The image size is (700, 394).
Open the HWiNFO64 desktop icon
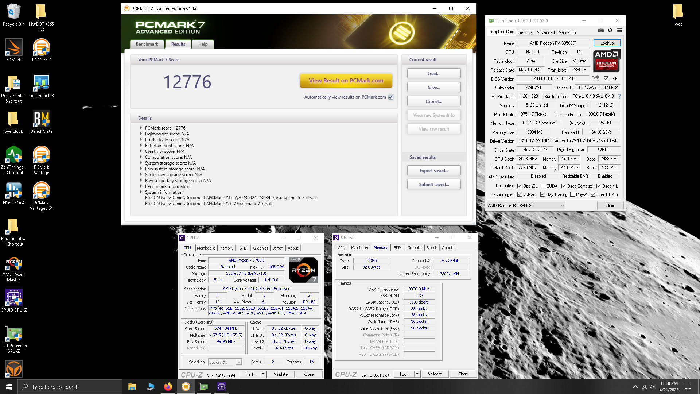point(13,194)
